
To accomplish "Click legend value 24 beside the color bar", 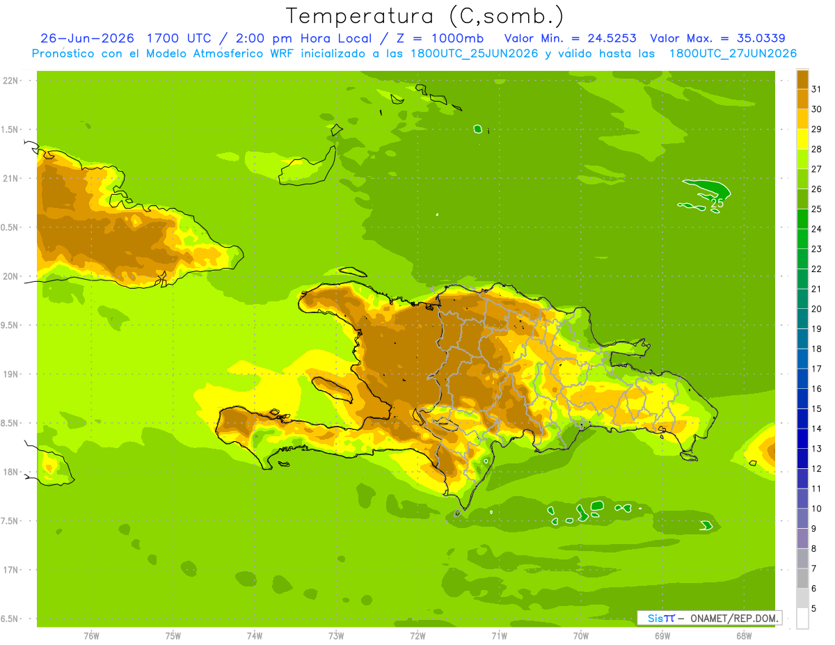I will (x=817, y=229).
